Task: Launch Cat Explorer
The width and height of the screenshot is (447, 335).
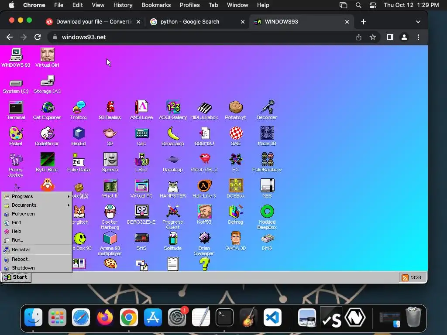Action: point(47,110)
